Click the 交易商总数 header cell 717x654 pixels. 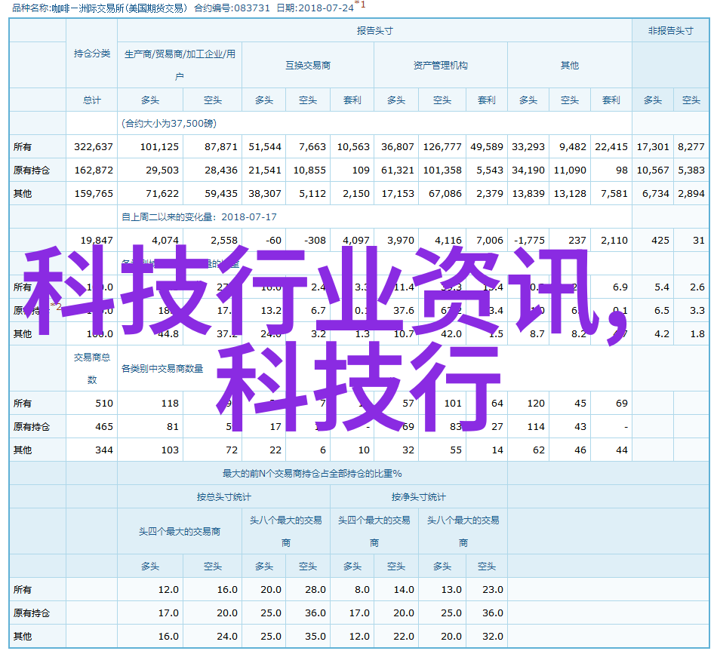pyautogui.click(x=91, y=369)
